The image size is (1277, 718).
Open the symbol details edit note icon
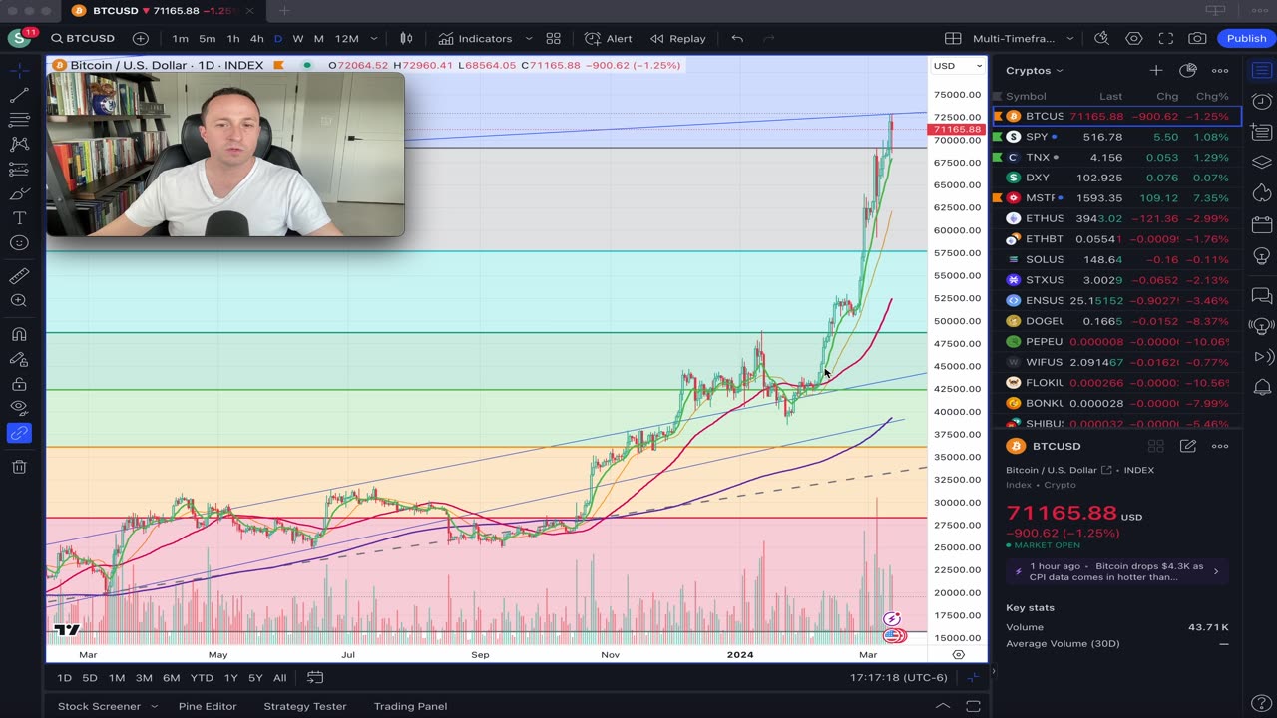tap(1188, 446)
